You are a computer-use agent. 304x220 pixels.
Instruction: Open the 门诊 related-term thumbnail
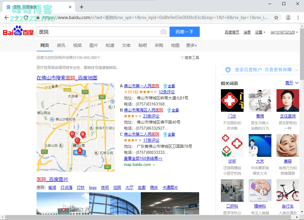(232, 100)
